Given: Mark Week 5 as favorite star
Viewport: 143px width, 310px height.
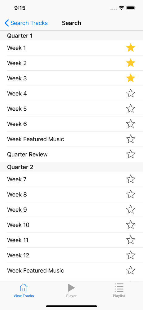Looking at the screenshot, I should pyautogui.click(x=131, y=108).
